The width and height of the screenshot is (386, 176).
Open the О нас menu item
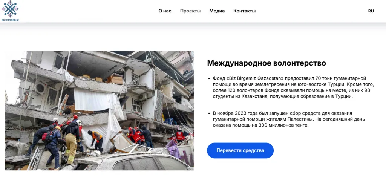tap(165, 11)
